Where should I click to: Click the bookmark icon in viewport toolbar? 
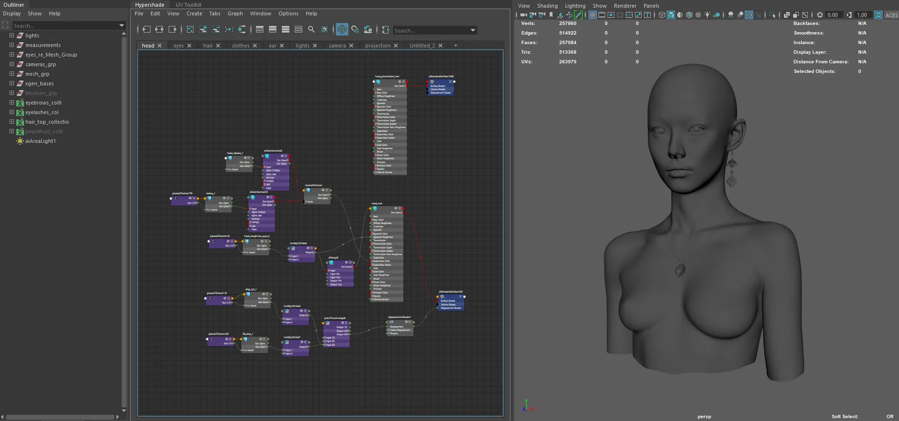(x=551, y=15)
